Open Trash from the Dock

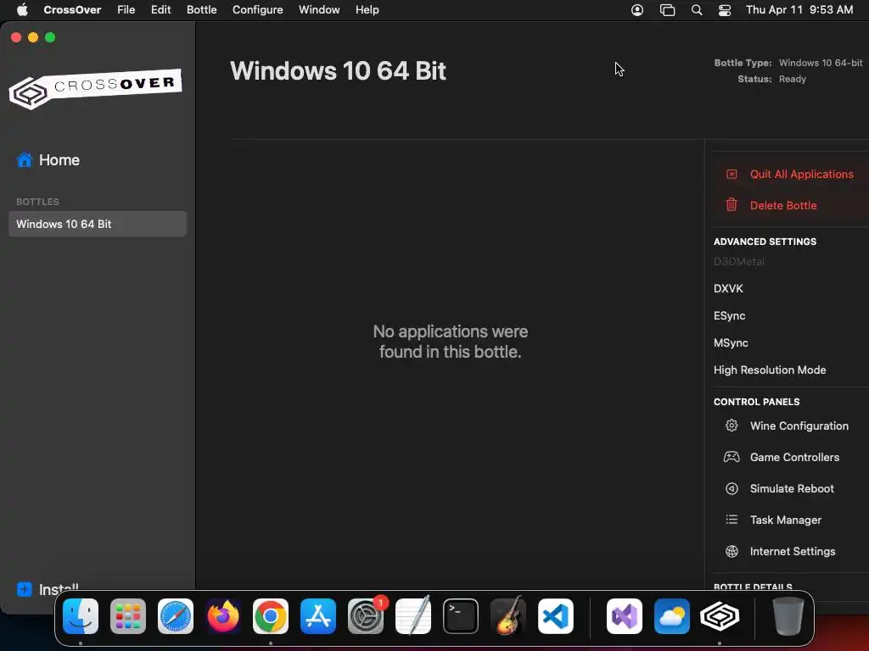pos(788,615)
